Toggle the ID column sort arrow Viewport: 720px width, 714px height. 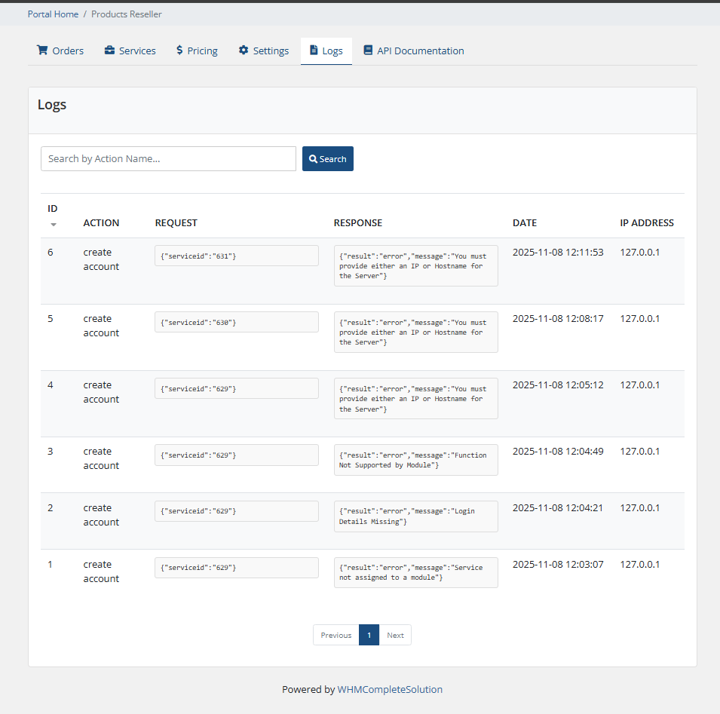(x=53, y=224)
